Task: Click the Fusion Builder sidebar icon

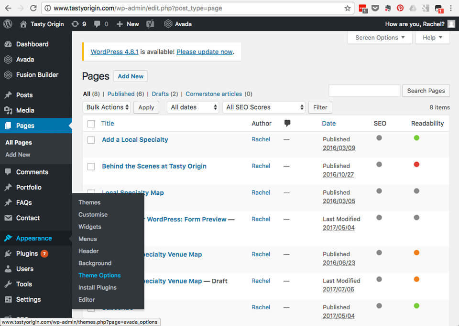Action: pyautogui.click(x=8, y=75)
